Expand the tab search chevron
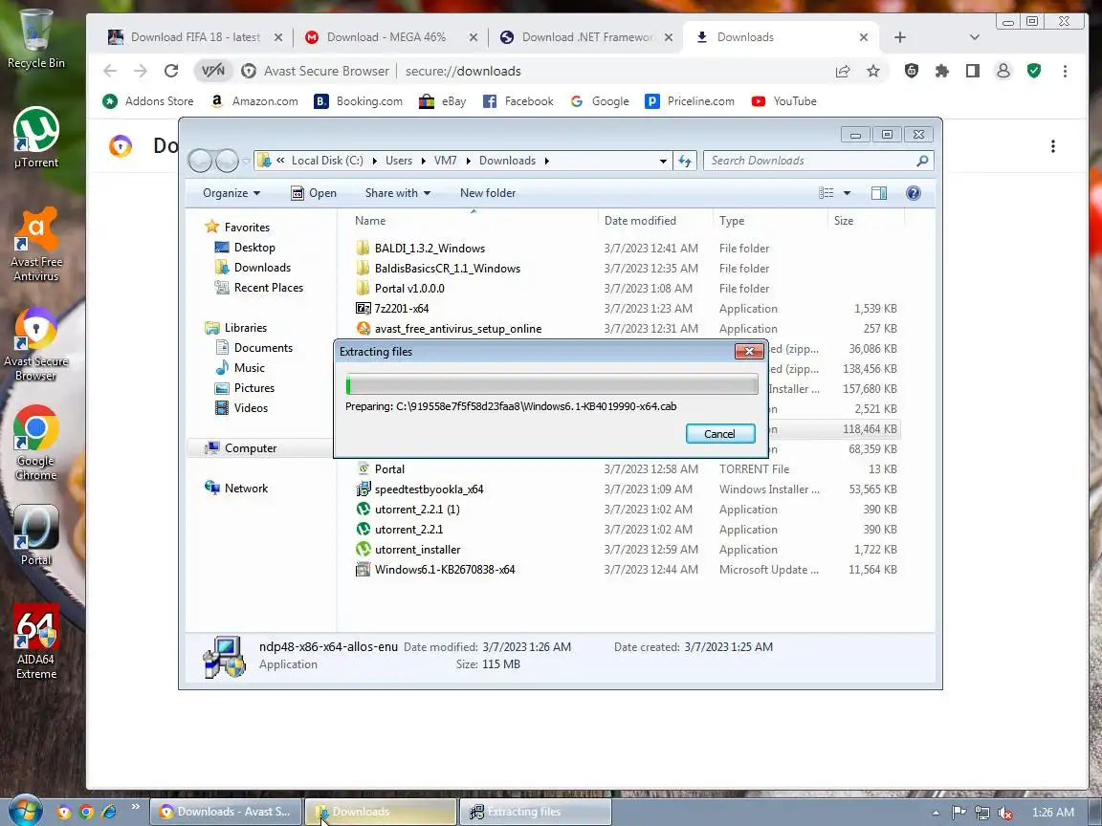The height and width of the screenshot is (826, 1102). (x=974, y=37)
